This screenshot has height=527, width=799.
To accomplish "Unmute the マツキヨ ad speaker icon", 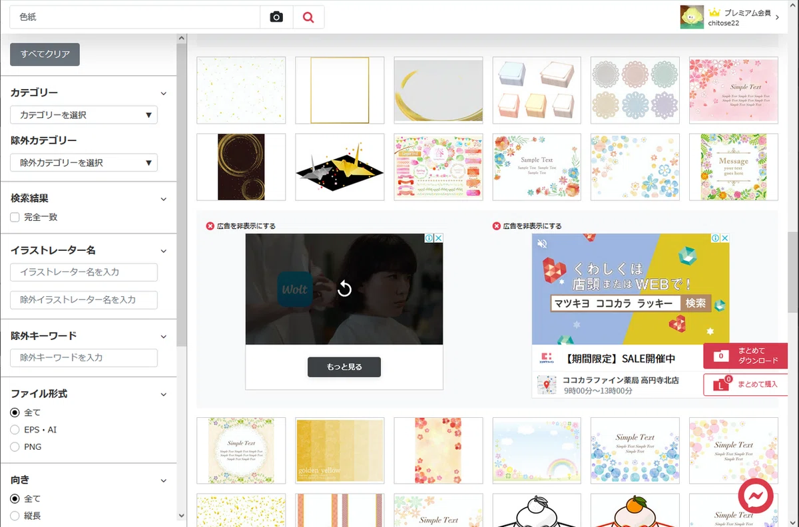I will point(542,244).
